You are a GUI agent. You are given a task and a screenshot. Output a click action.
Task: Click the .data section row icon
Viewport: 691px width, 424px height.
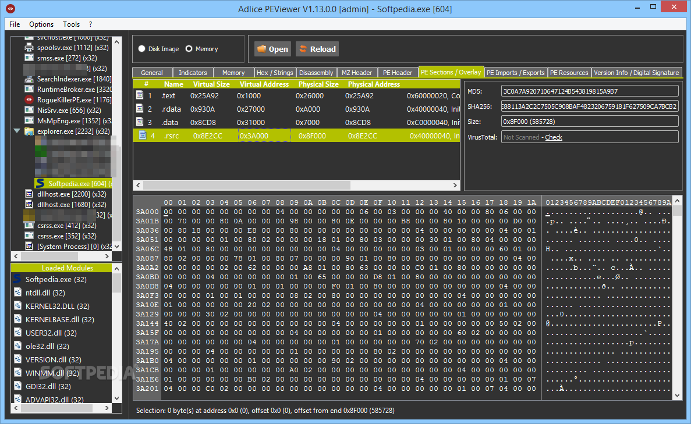click(140, 122)
